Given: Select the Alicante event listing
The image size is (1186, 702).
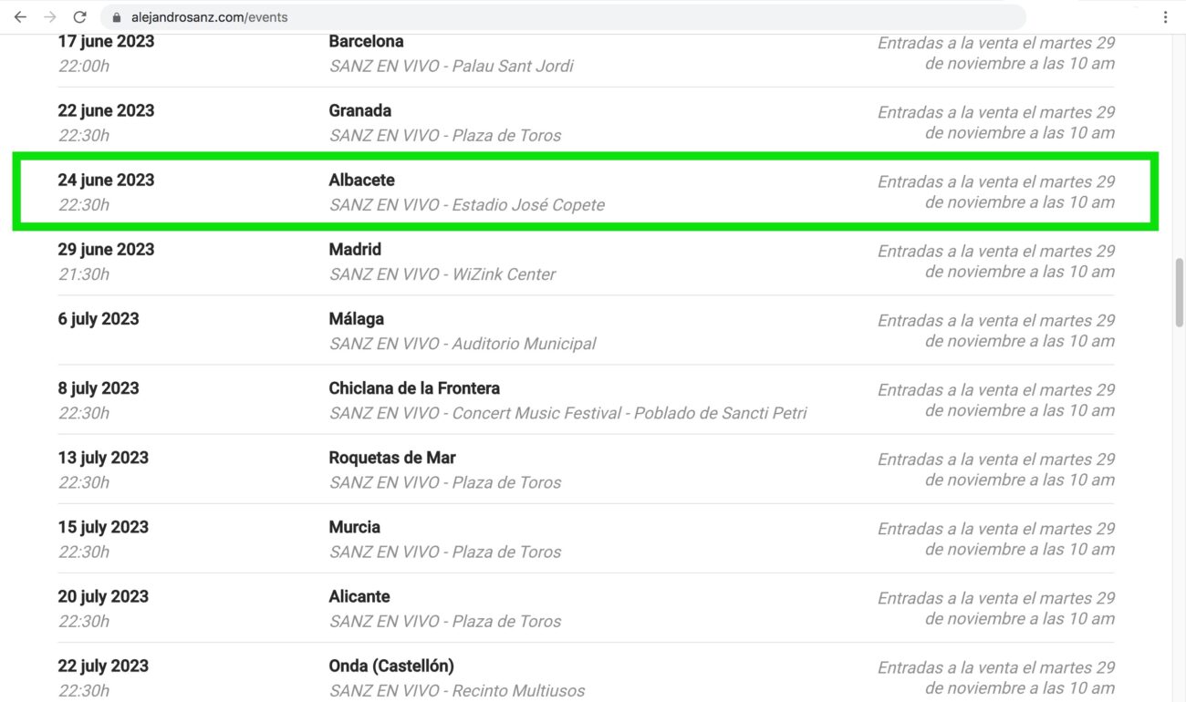Looking at the screenshot, I should [586, 607].
